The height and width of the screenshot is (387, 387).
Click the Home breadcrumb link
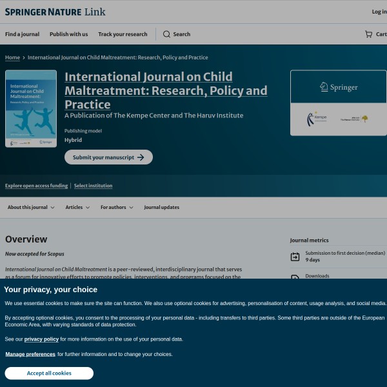pyautogui.click(x=12, y=57)
